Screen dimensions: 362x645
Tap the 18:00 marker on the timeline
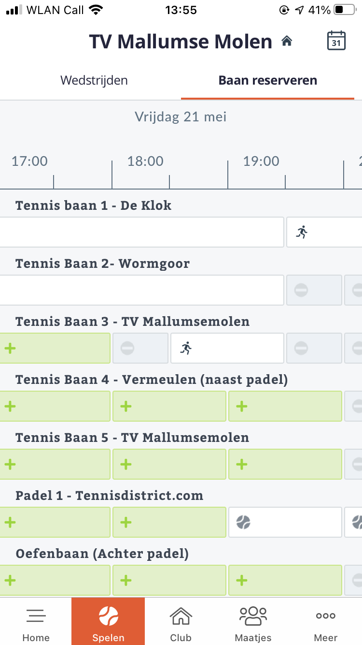point(145,161)
